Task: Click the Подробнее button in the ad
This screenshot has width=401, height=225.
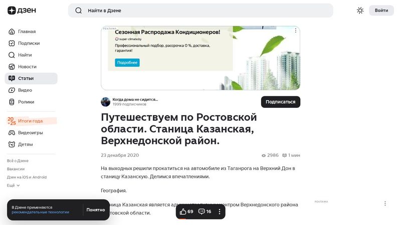Action: [127, 63]
